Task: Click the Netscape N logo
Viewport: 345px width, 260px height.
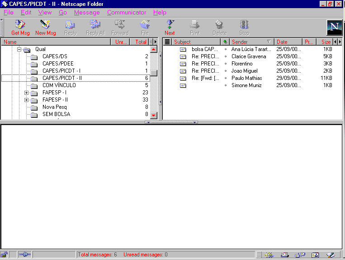Action: click(x=335, y=27)
